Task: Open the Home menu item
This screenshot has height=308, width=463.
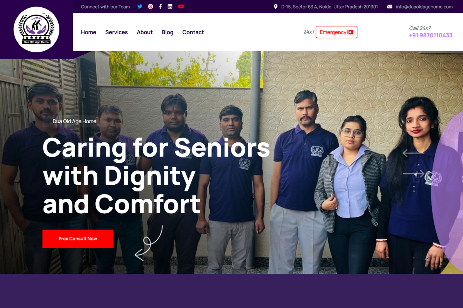Action: (88, 32)
